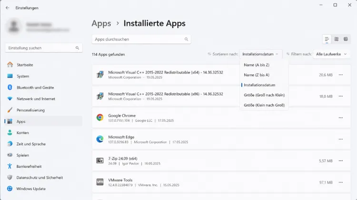This screenshot has width=357, height=200.
Task: Click the 97,1 MB size value
Action: [x=326, y=182]
